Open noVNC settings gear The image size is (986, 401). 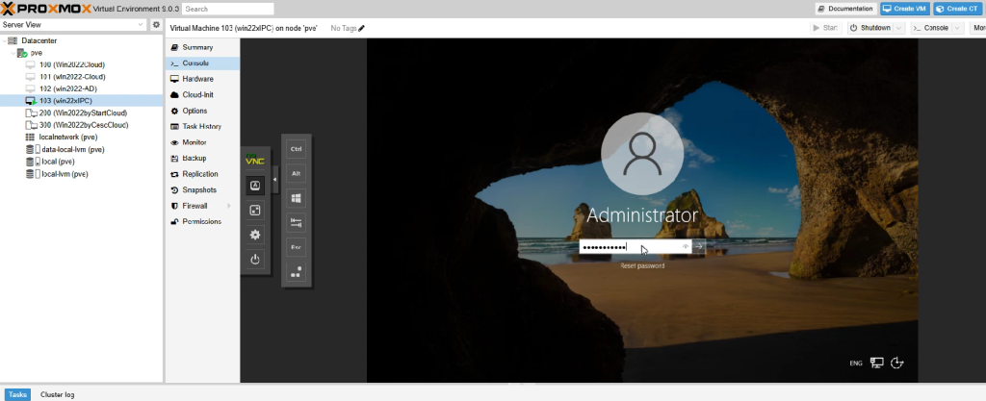255,235
